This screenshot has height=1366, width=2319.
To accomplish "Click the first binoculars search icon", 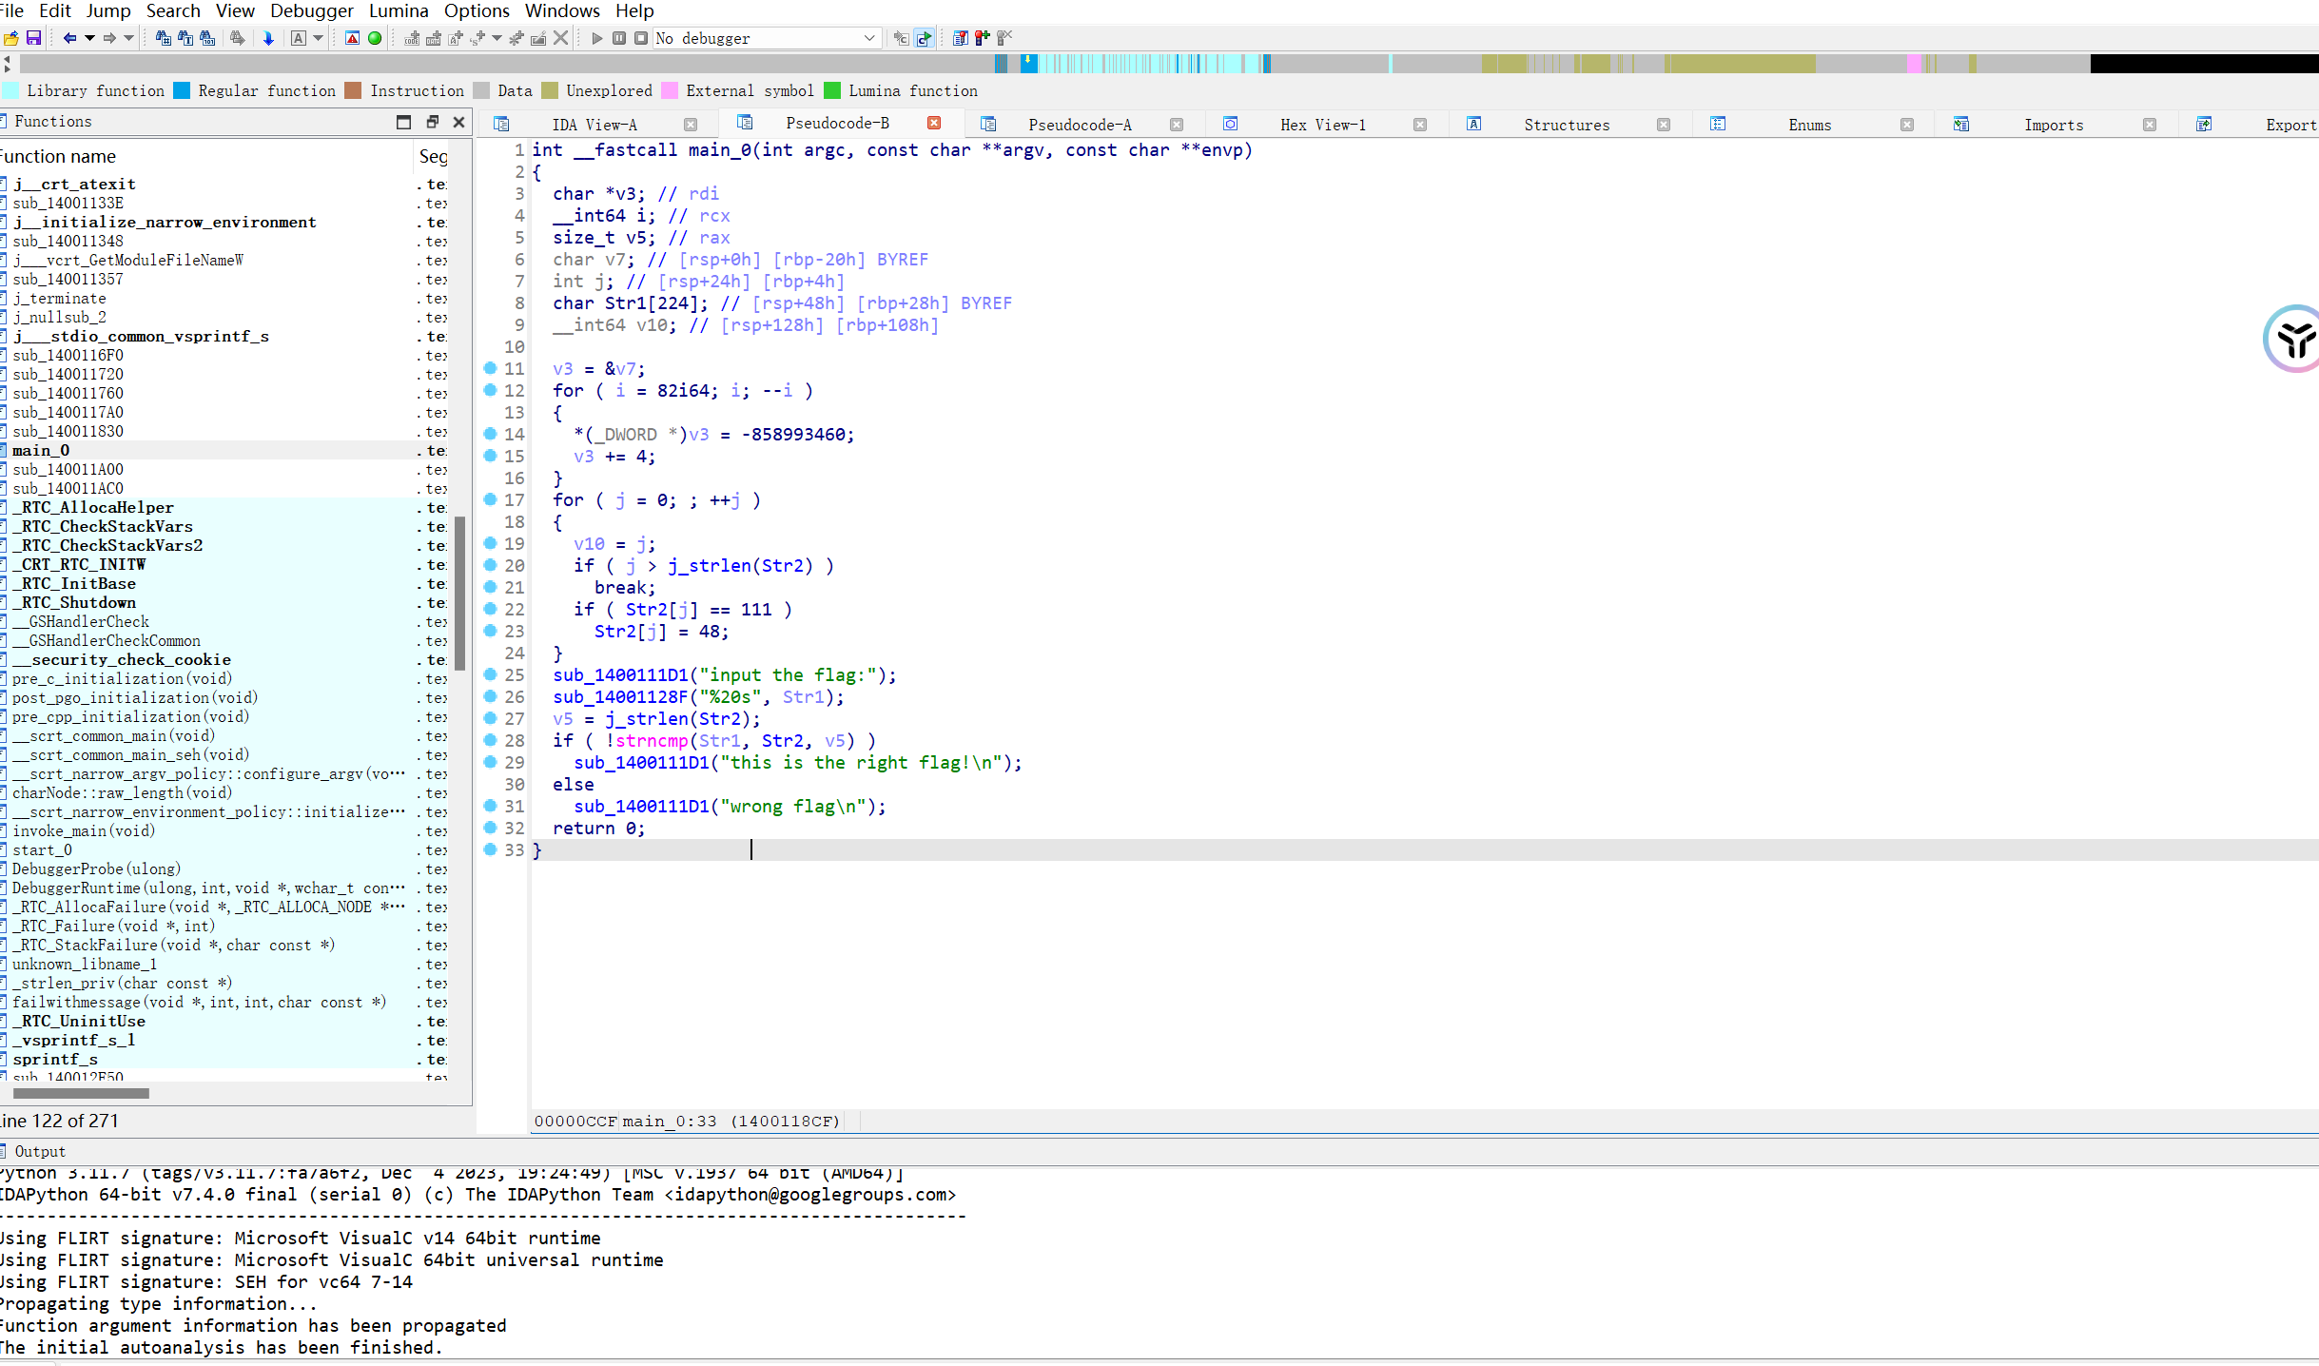I will 164,38.
